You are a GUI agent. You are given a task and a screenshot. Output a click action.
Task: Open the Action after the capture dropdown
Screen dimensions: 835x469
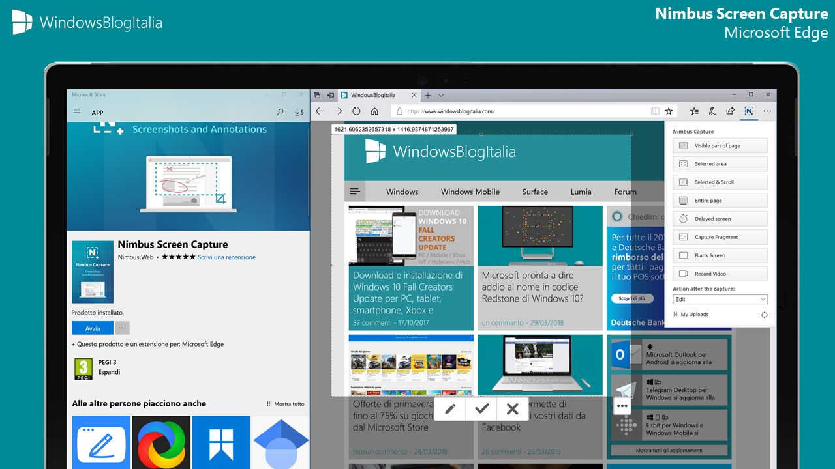coord(720,299)
